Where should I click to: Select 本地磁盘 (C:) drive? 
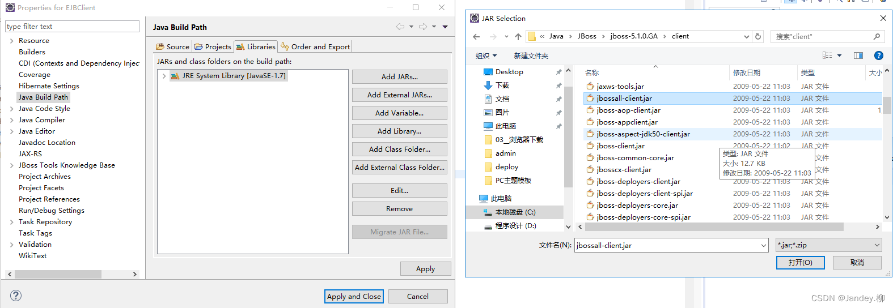click(515, 212)
